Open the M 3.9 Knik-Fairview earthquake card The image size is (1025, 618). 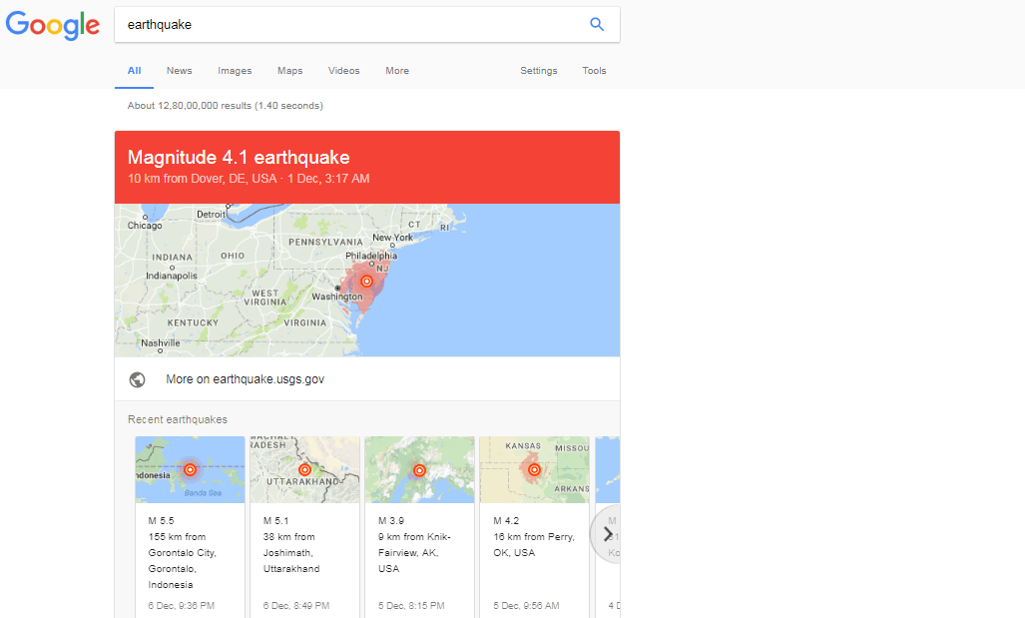[419, 527]
